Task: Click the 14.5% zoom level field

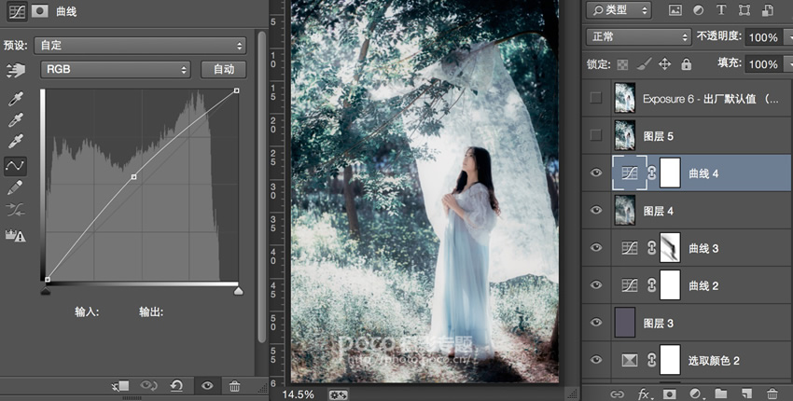Action: pos(298,394)
